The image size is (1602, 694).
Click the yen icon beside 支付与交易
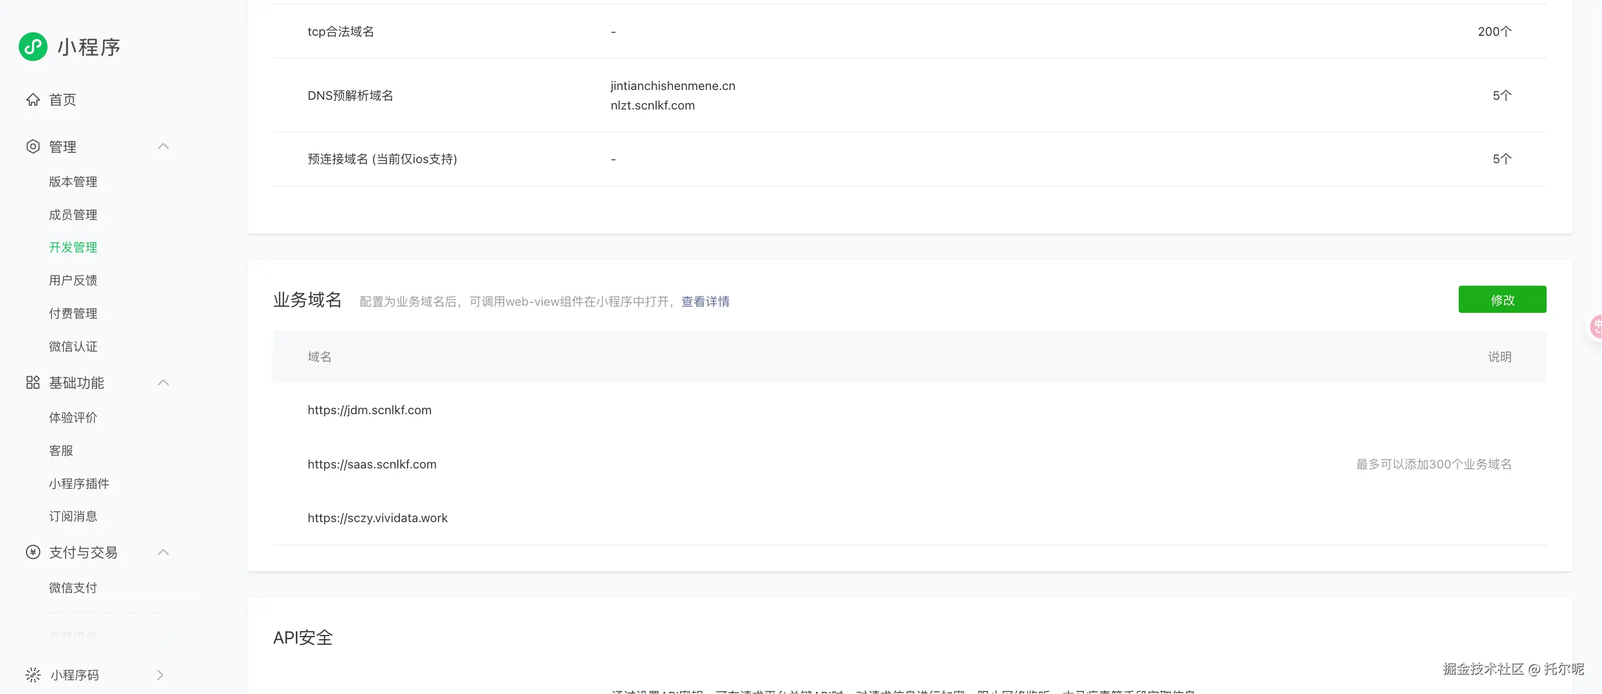click(x=33, y=552)
